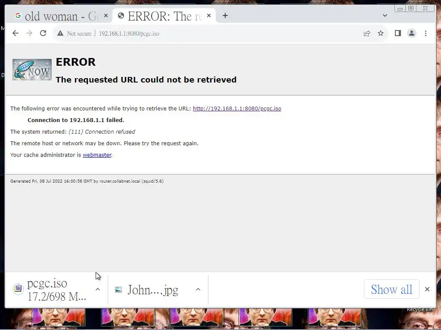Click the John jpg image file icon
Screen dimensions: 441x330
[x=118, y=289]
